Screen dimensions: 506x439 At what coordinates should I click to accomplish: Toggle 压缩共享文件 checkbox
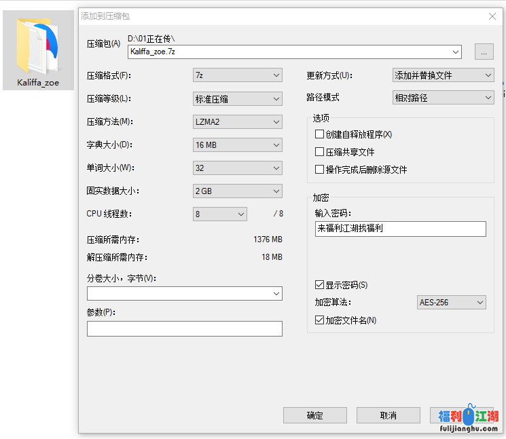tap(320, 152)
